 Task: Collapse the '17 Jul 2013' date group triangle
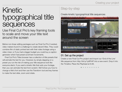(x=68, y=22)
